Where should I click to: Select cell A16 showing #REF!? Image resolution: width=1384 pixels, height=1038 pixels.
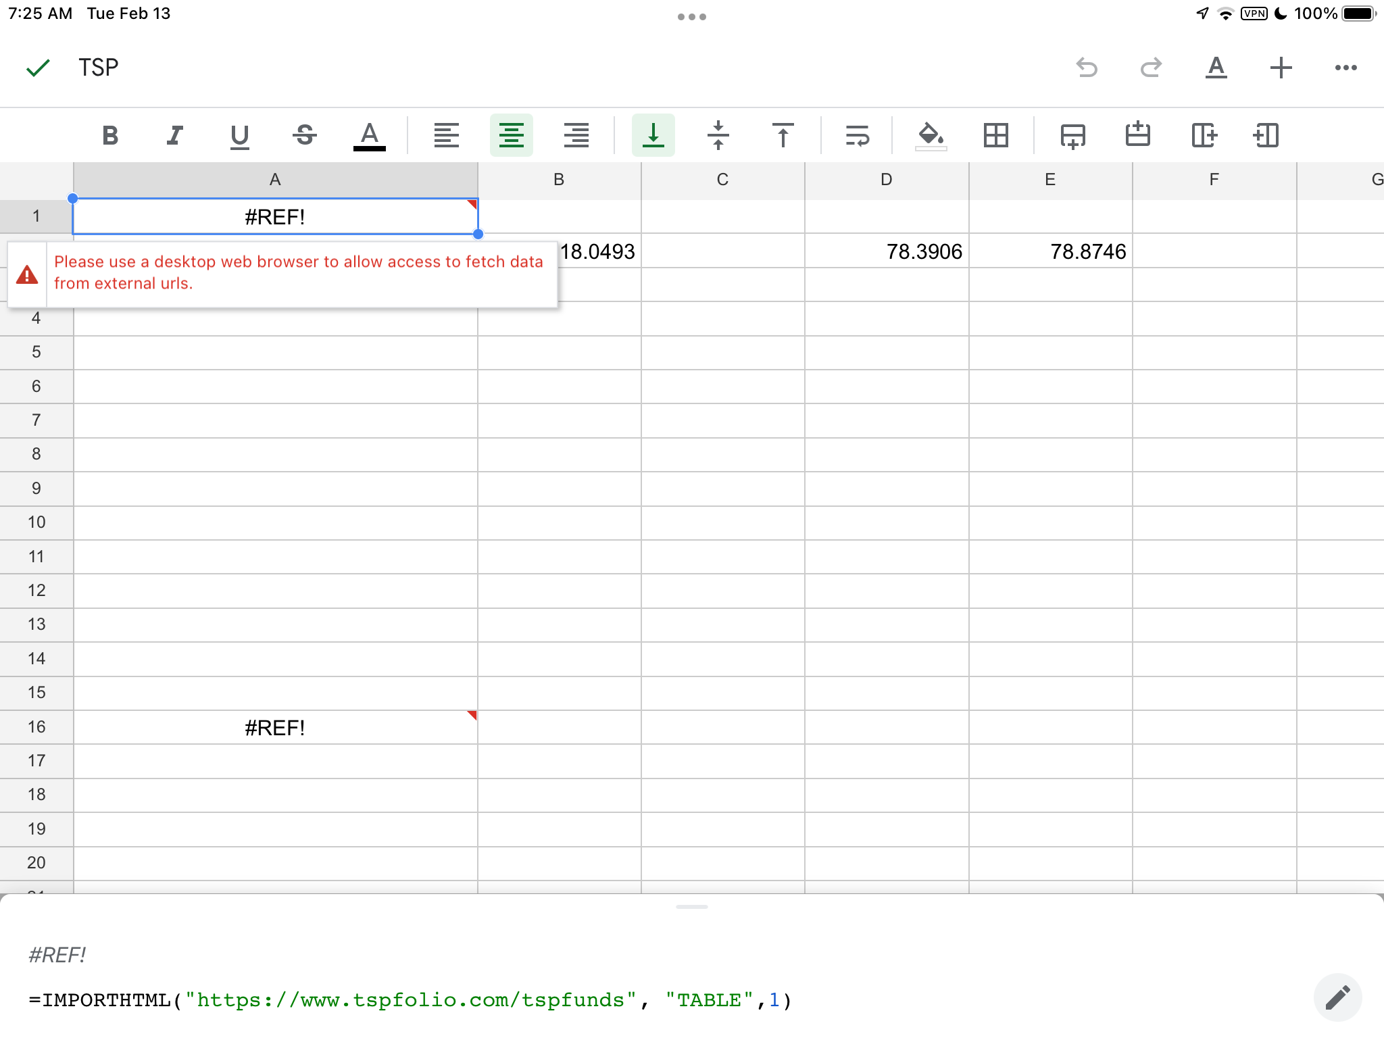click(275, 727)
